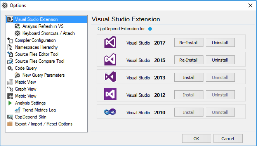Re-Install extension for Visual Studio 2015
Viewport: 257px width, 146px height.
point(189,60)
